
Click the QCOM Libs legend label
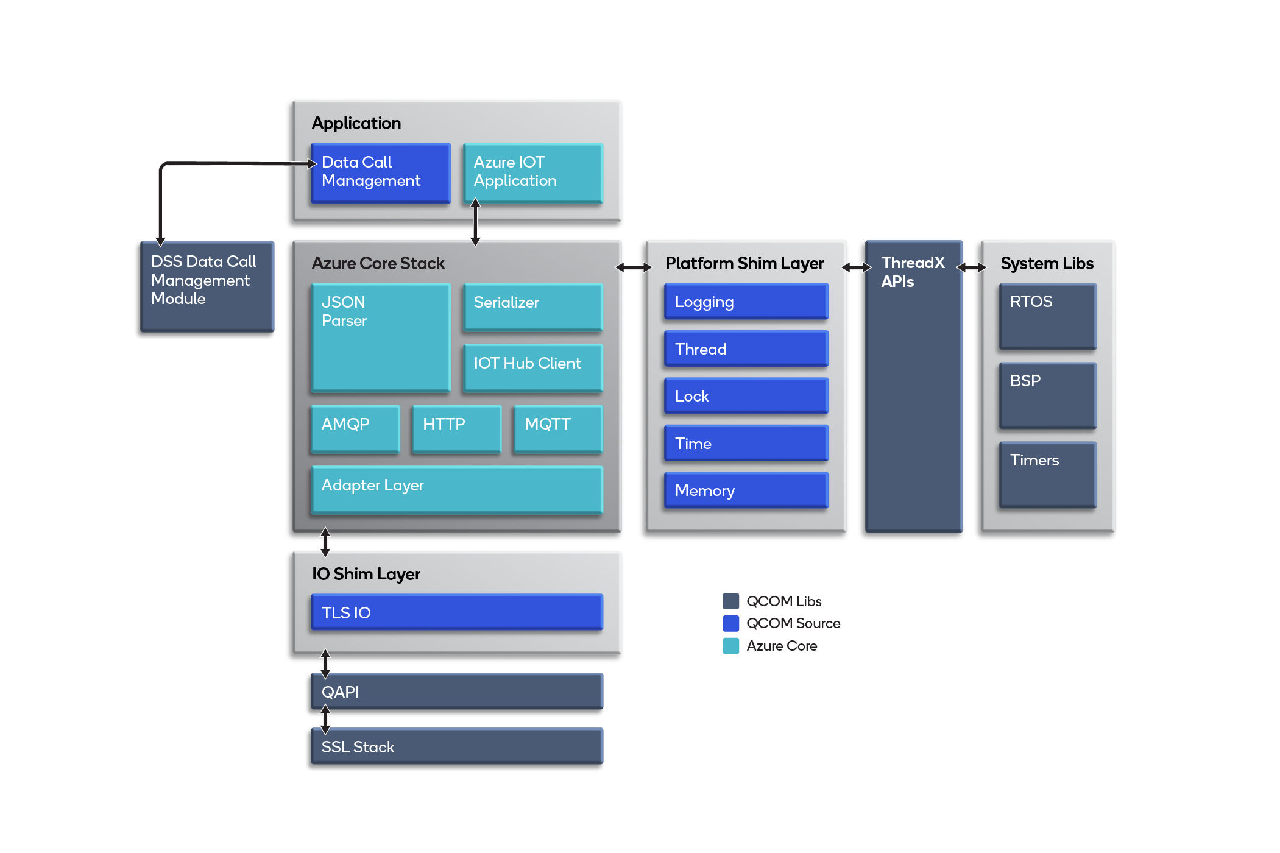pyautogui.click(x=784, y=601)
